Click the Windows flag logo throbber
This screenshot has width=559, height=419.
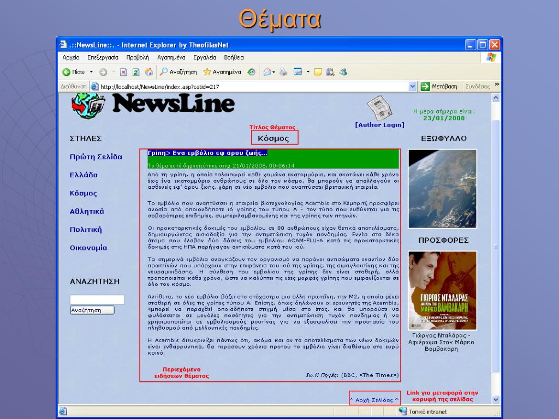pos(491,57)
